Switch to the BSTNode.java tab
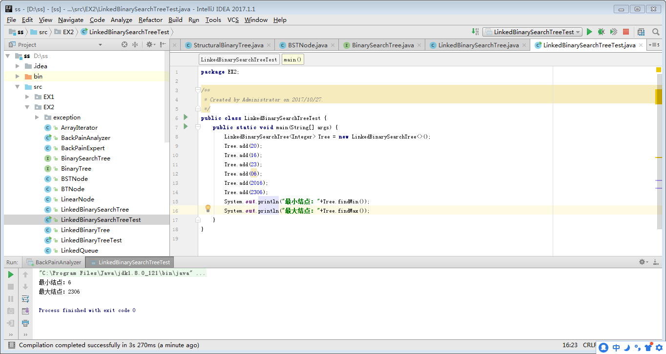The width and height of the screenshot is (666, 354). point(308,45)
